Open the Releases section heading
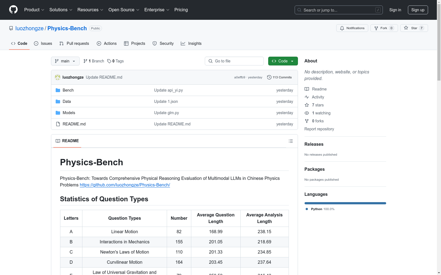441x275 pixels. coord(314,144)
